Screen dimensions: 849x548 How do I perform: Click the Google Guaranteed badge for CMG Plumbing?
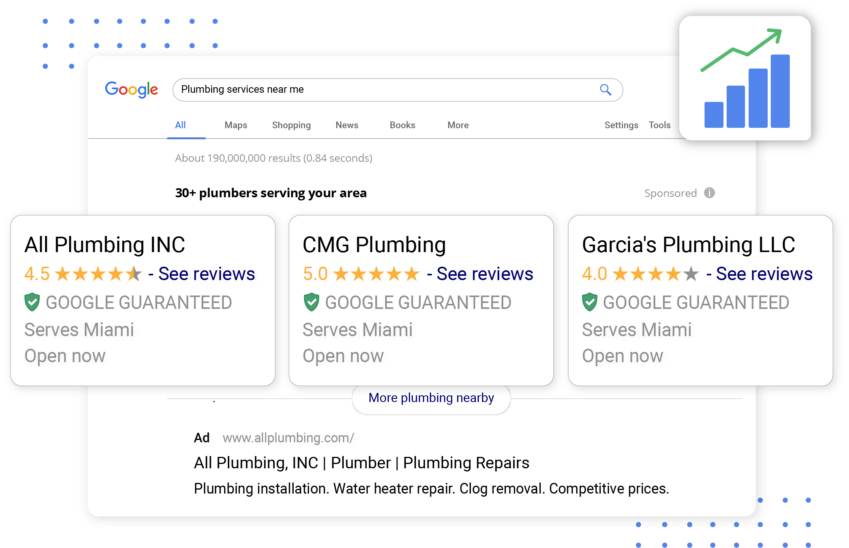[x=311, y=302]
